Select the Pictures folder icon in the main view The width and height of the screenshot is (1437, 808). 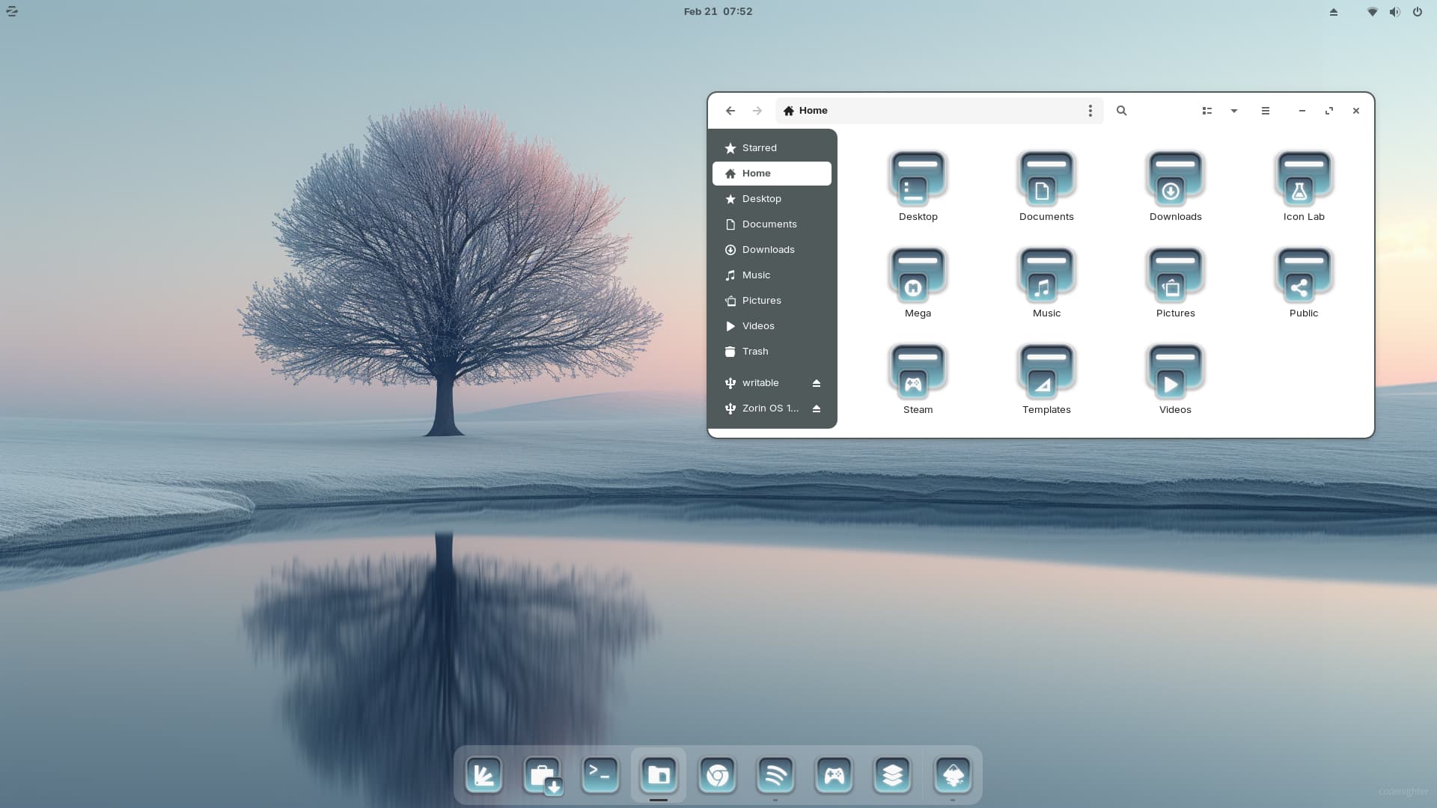point(1175,275)
